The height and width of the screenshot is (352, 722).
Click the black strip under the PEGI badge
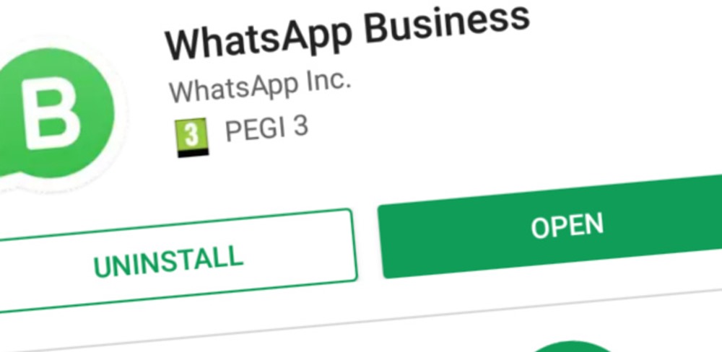click(193, 153)
